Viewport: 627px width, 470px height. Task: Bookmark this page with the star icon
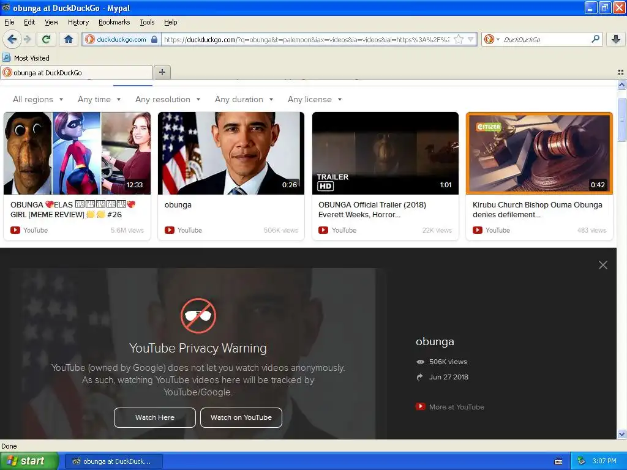(459, 39)
